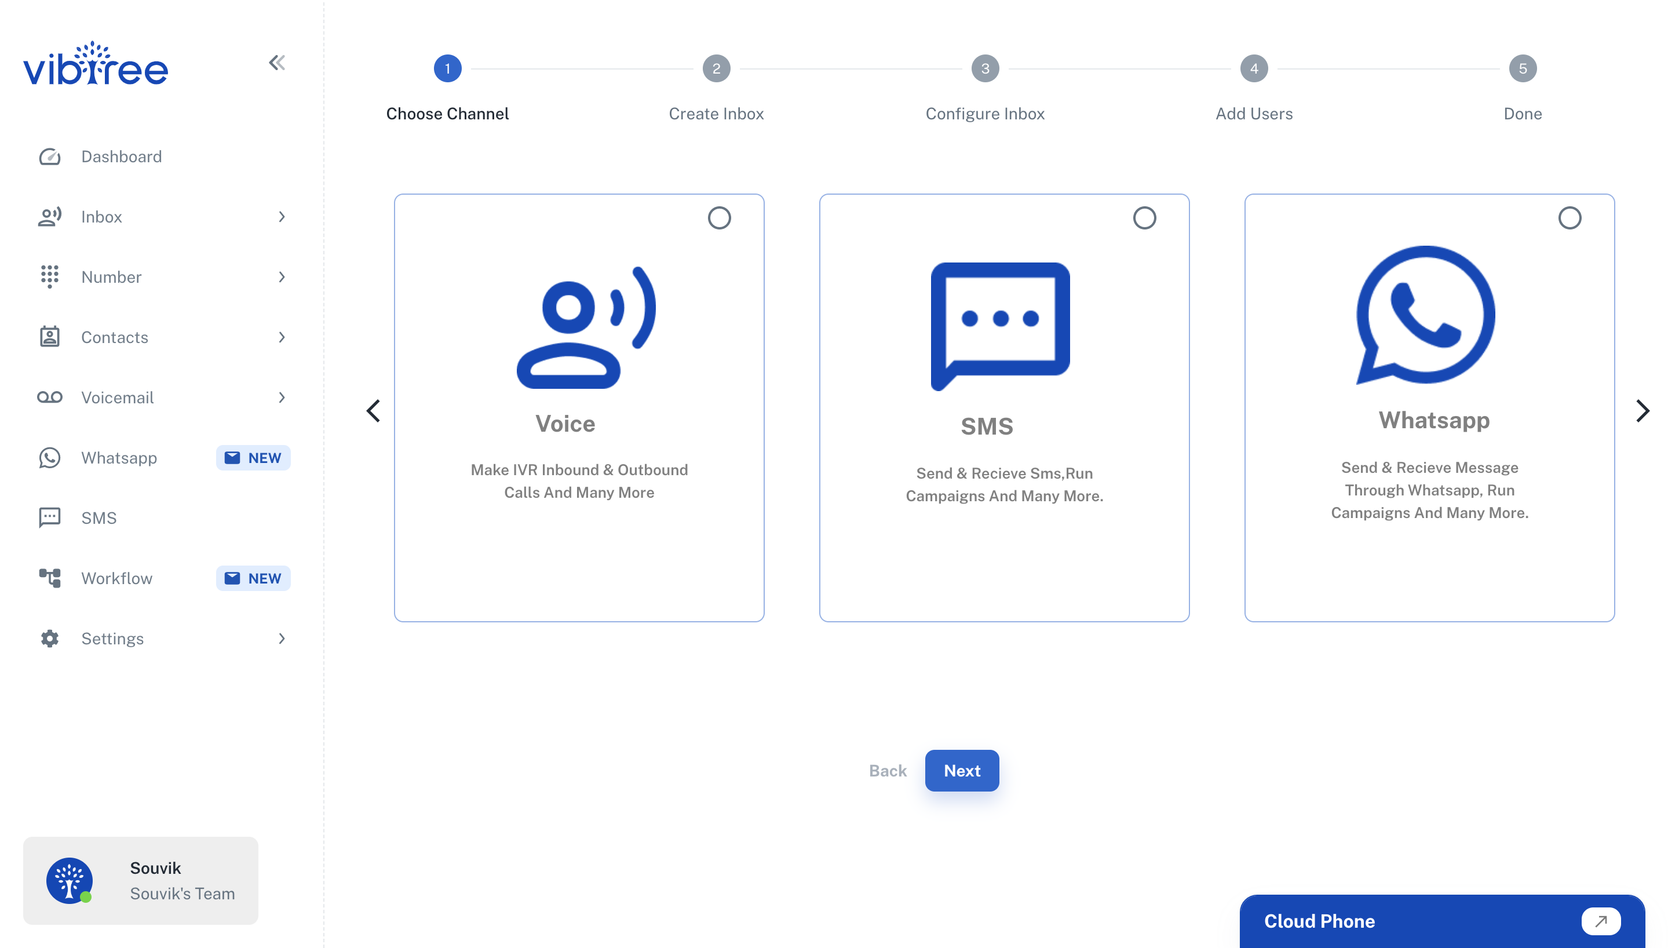Click the Settings gear icon
1668x948 pixels.
pyautogui.click(x=49, y=639)
